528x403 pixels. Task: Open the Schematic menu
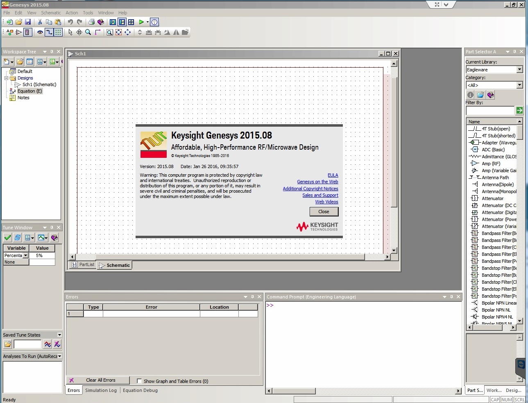click(51, 13)
